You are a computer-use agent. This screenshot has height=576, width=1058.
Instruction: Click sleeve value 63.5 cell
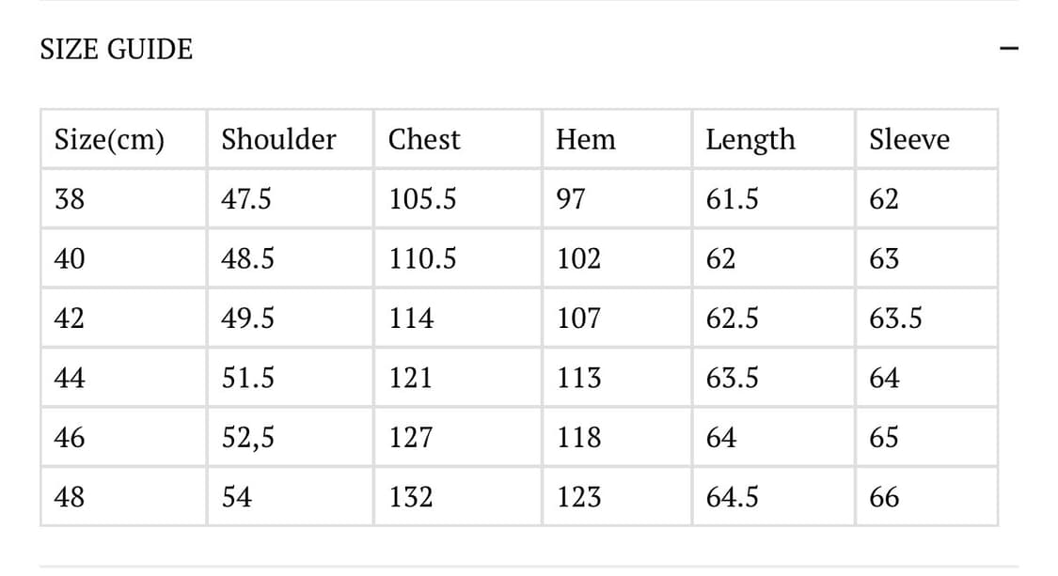(x=895, y=319)
